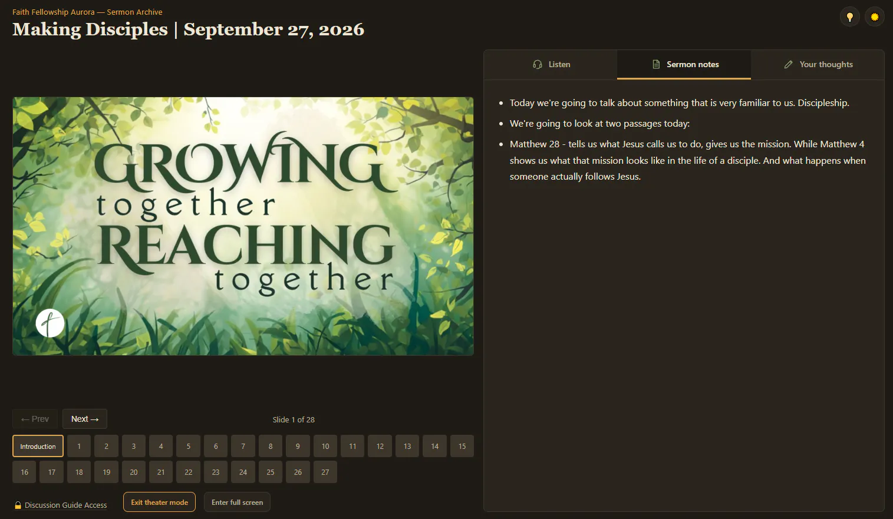This screenshot has width=893, height=519.
Task: Click the document icon on Sermon notes tab
Action: (656, 64)
